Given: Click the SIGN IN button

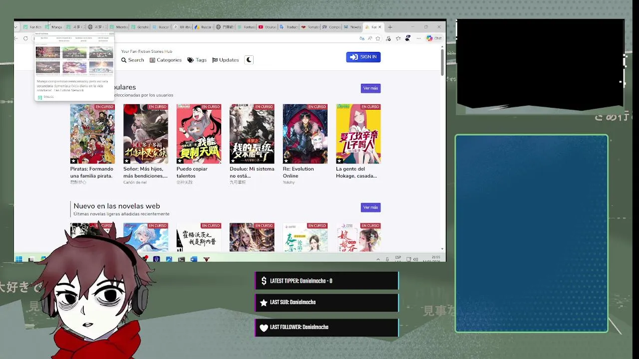Looking at the screenshot, I should (x=363, y=57).
